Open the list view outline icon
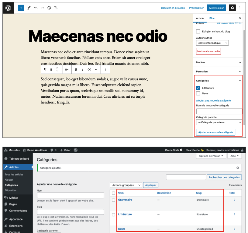 (56, 8)
